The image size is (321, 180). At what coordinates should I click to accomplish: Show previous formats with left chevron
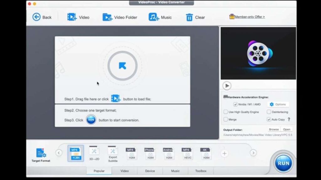tap(59, 153)
